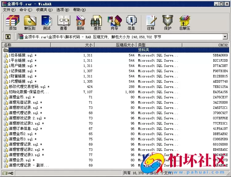This screenshot has height=177, width=231.
Task: Maximize the WinRAR window
Action: [221, 4]
